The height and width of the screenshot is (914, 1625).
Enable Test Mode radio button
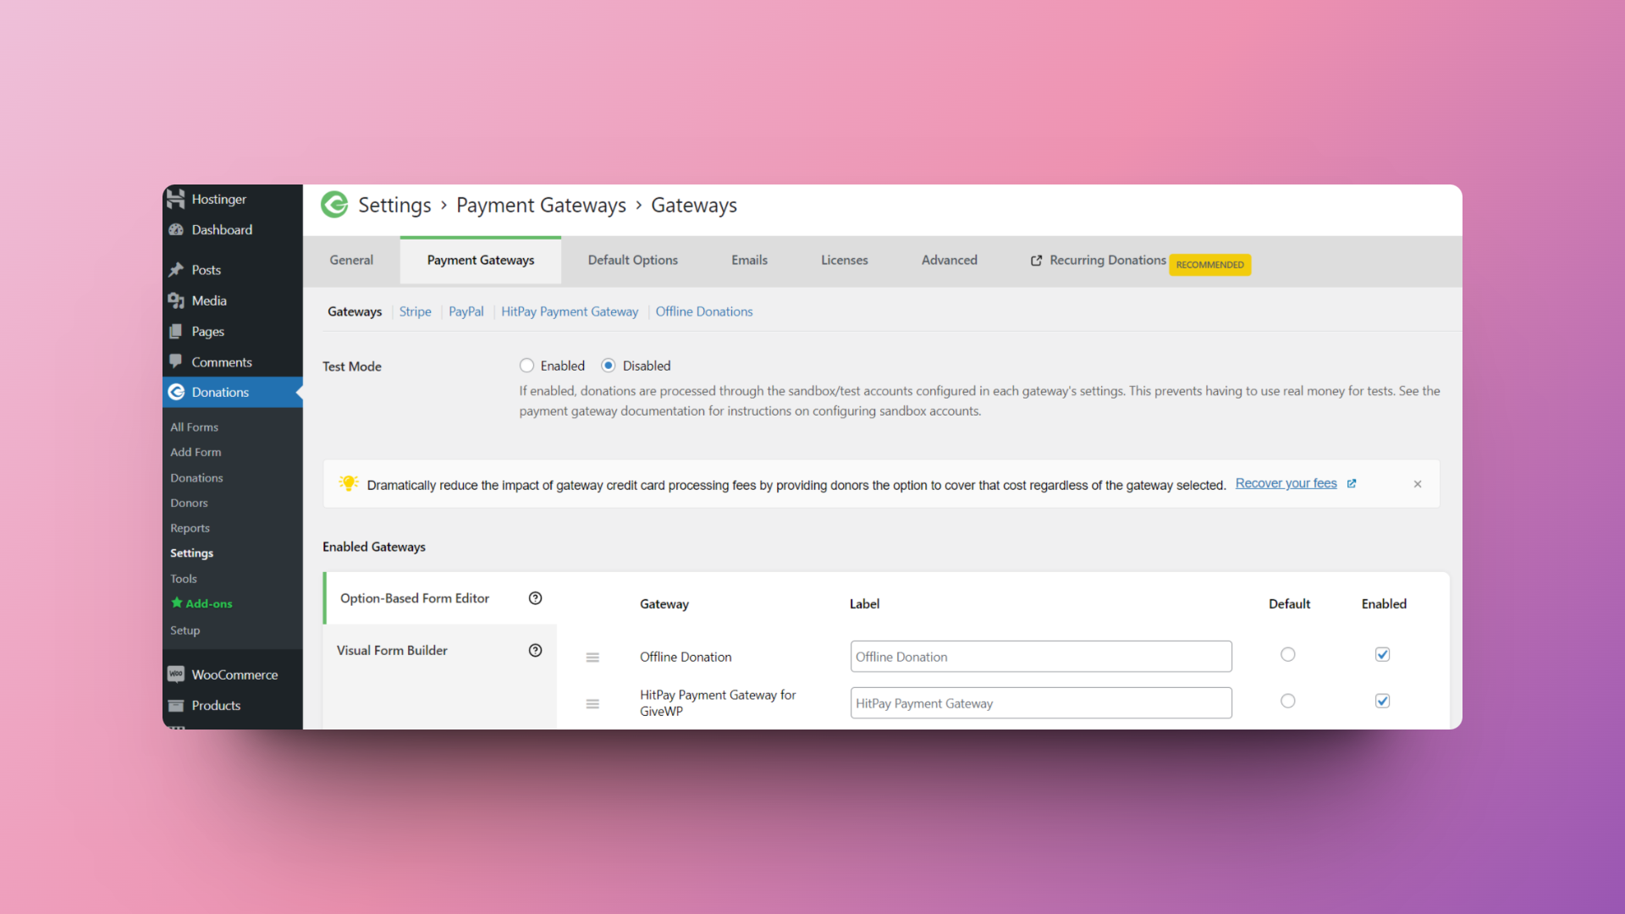(526, 366)
